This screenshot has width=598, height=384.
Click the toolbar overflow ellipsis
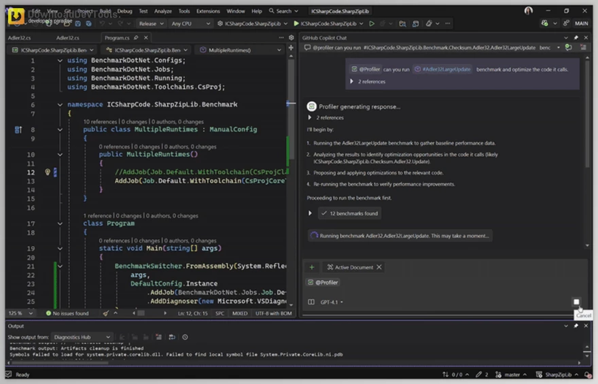point(448,24)
